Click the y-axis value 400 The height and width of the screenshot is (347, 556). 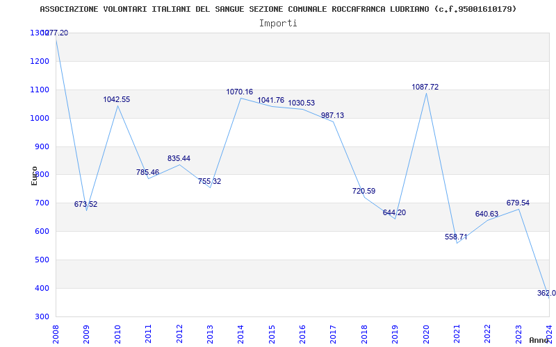tap(42, 289)
